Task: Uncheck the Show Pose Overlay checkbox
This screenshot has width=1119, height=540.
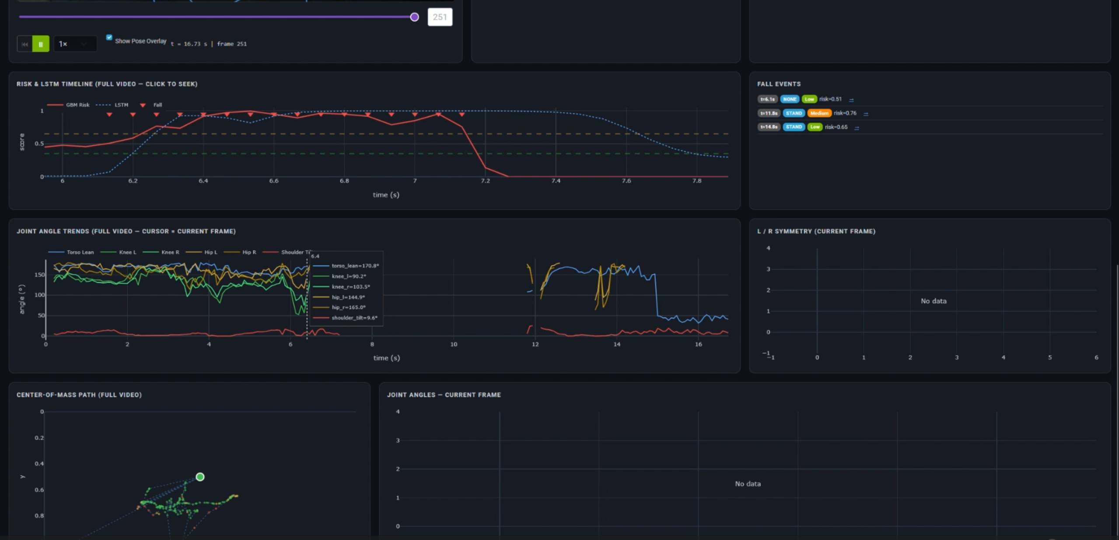Action: (109, 38)
